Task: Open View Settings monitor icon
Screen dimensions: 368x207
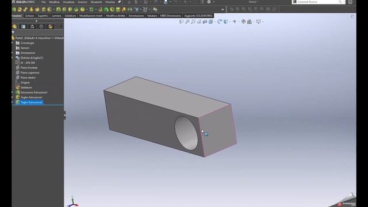Action: pos(258,22)
